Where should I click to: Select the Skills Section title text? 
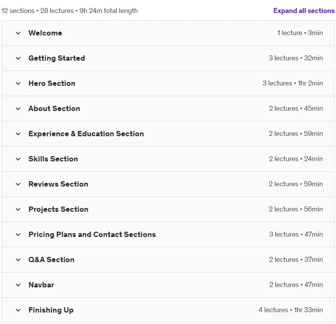click(53, 159)
